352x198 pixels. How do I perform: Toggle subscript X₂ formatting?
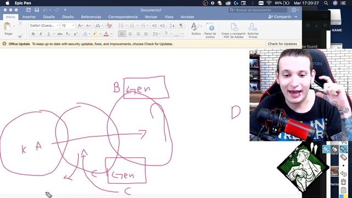click(68, 34)
